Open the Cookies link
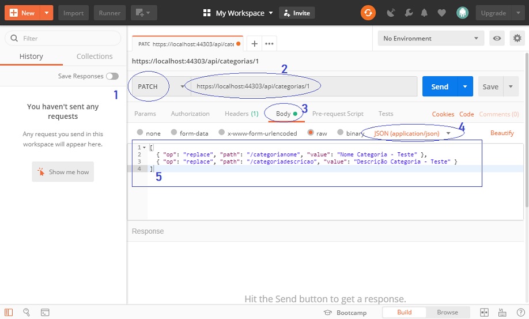The height and width of the screenshot is (319, 529). 443,114
